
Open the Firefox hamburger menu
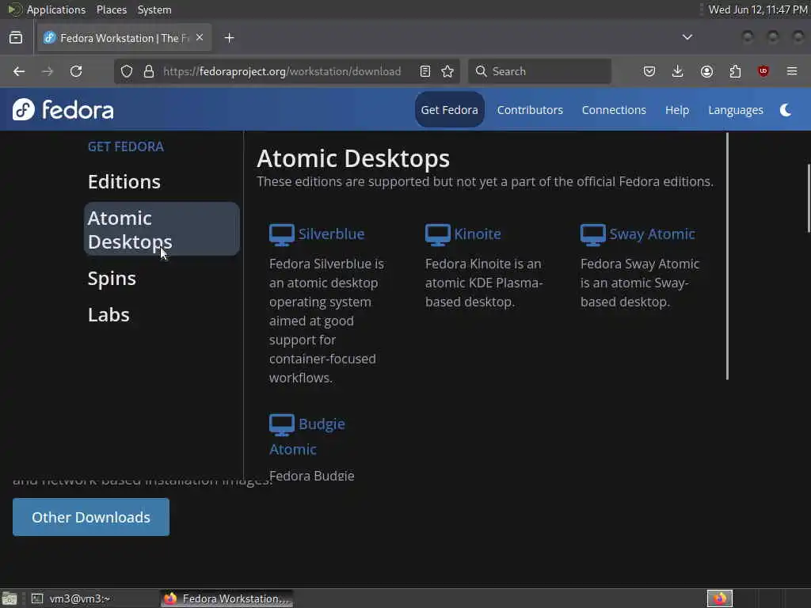click(792, 71)
